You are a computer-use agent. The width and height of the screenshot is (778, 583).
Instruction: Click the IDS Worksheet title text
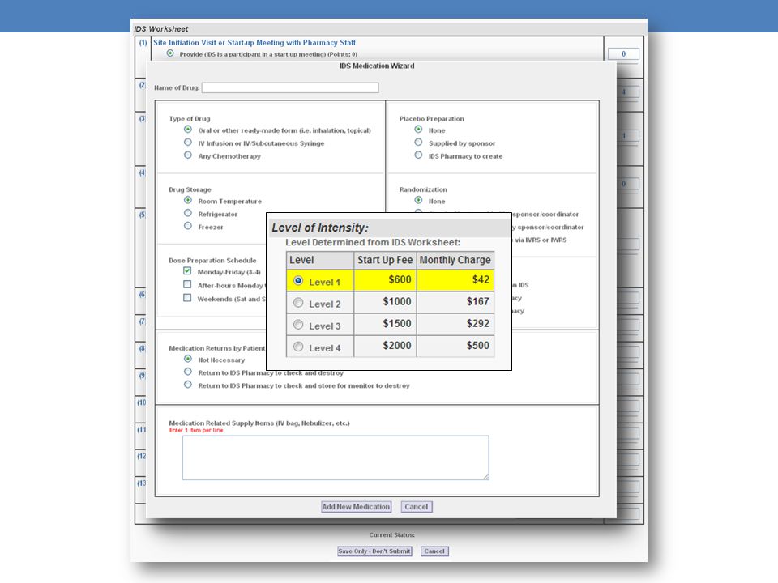click(x=161, y=29)
